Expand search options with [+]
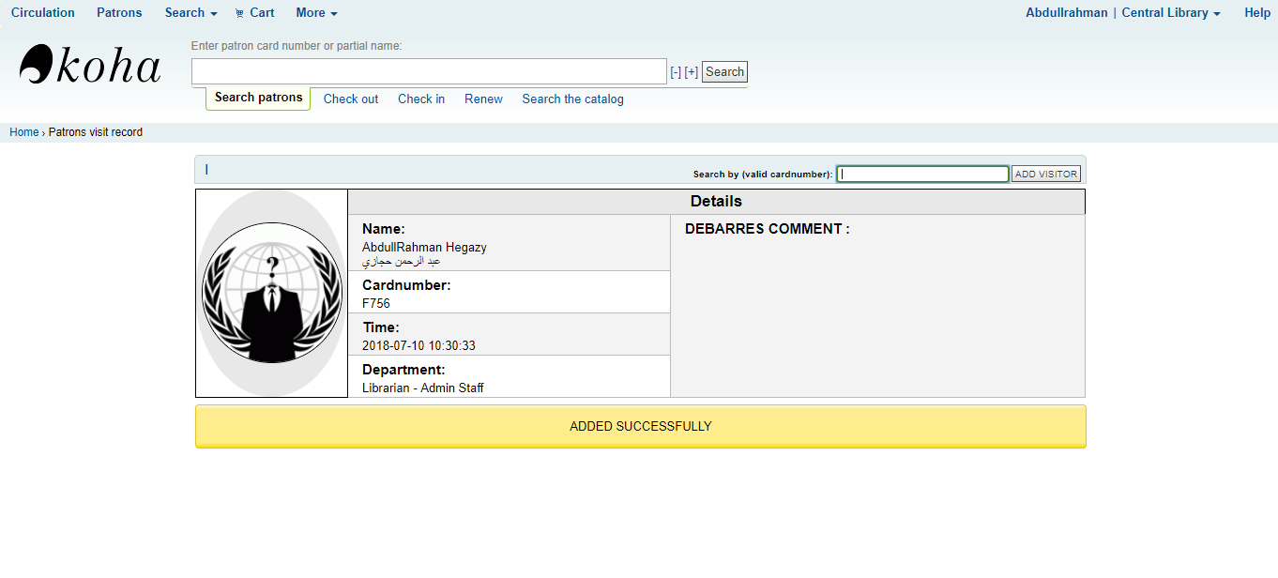 click(x=692, y=72)
